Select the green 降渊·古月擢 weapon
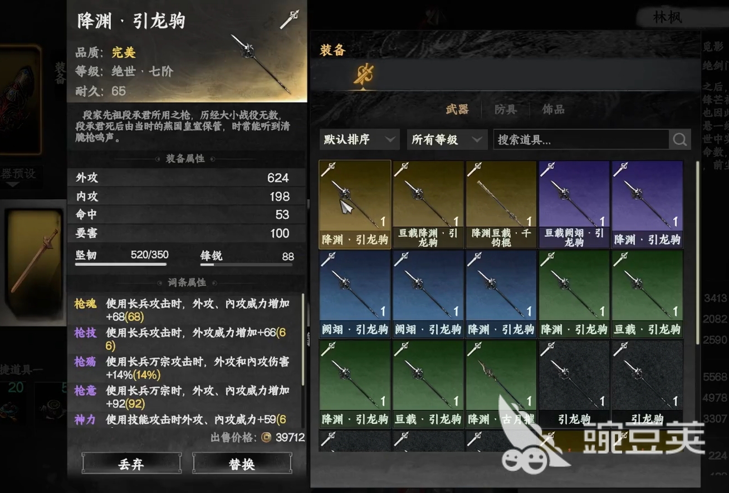Image resolution: width=729 pixels, height=493 pixels. click(501, 384)
